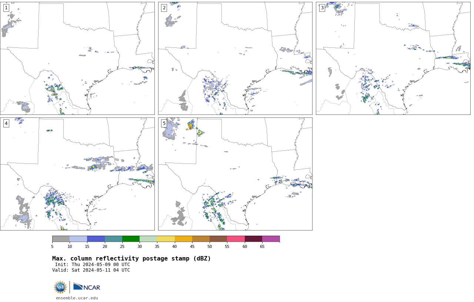Click colorbar tick label '65'
Screen dimensions: 474x302
point(262,247)
